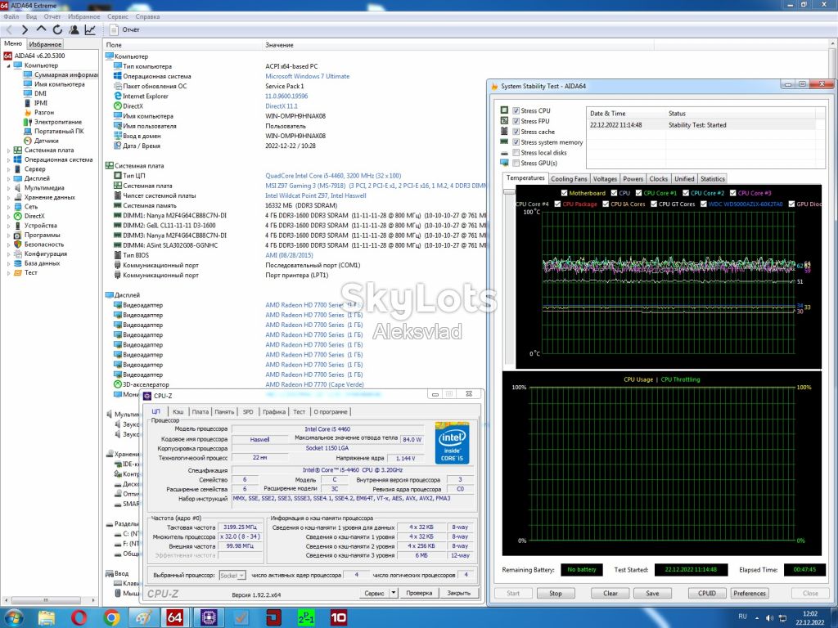
Task: Click the AIDA64 forward navigation arrow
Action: [25, 30]
